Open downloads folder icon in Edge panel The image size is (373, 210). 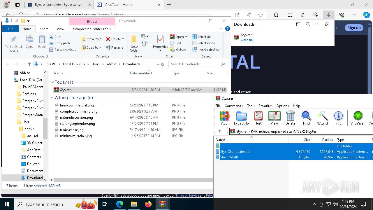[298, 24]
